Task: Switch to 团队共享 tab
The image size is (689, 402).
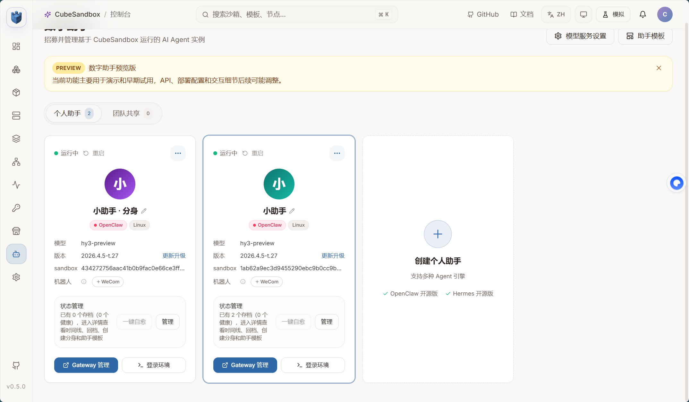Action: tap(132, 113)
